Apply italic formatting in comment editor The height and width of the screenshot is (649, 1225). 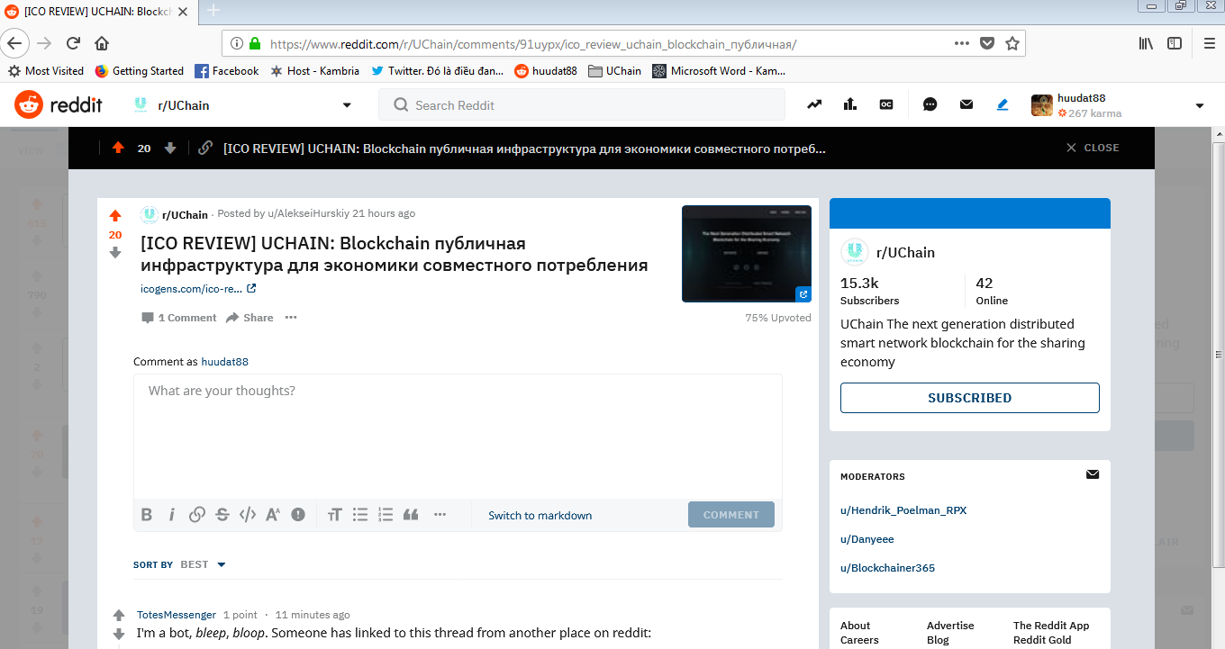172,515
